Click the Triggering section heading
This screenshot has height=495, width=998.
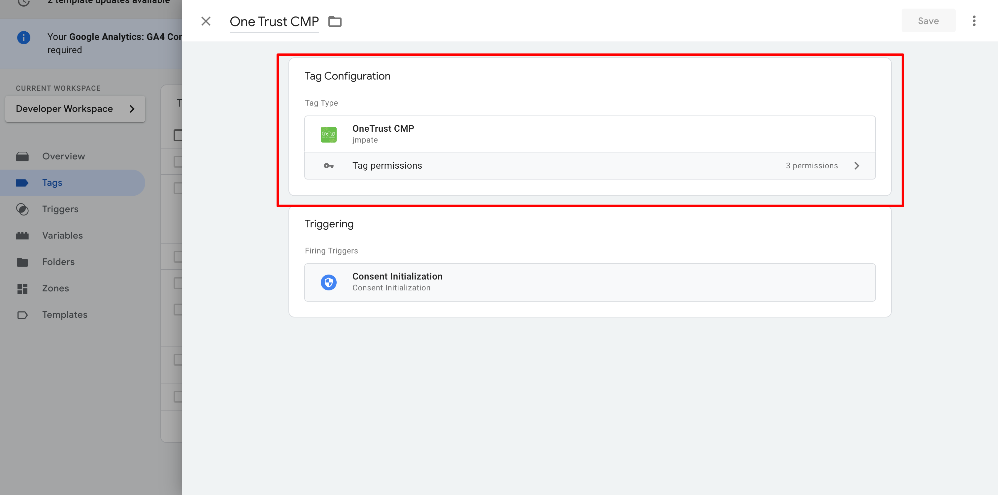(x=329, y=224)
